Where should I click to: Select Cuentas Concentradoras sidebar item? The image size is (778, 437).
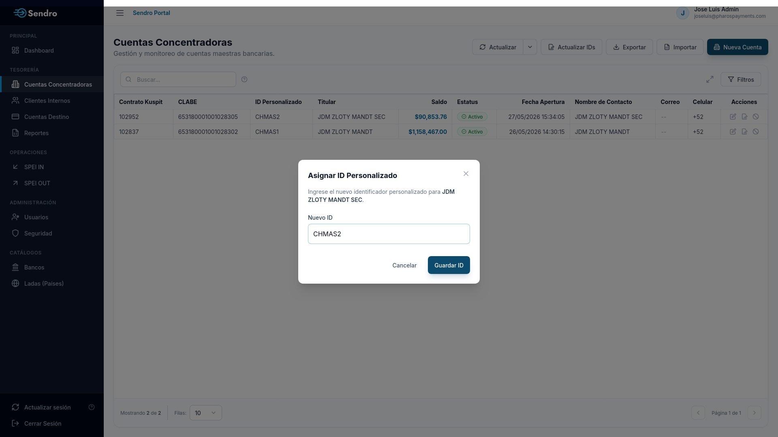52,84
